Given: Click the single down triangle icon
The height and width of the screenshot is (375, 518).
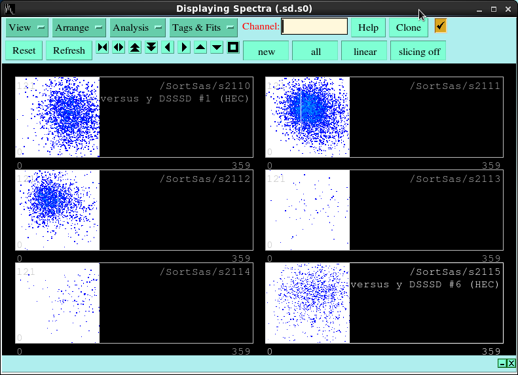Looking at the screenshot, I should point(217,48).
